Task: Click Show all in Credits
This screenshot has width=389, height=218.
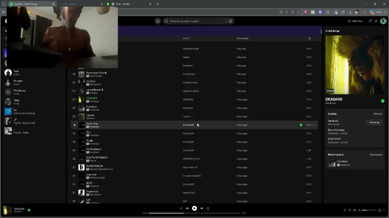Action: click(378, 114)
